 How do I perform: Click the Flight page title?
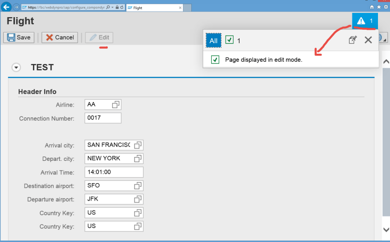(x=20, y=21)
